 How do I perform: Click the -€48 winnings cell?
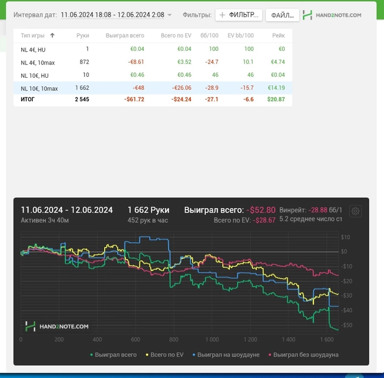click(138, 88)
